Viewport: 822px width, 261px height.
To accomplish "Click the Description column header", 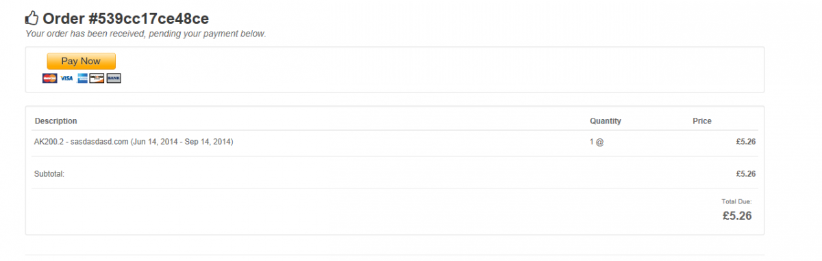I will tap(56, 121).
